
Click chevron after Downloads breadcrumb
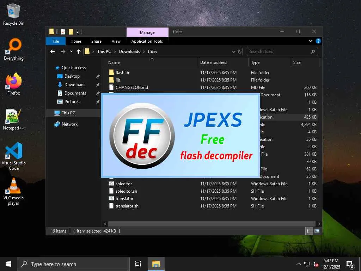144,52
